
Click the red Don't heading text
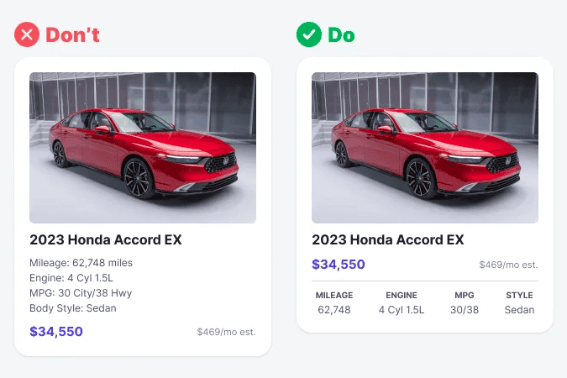[72, 35]
